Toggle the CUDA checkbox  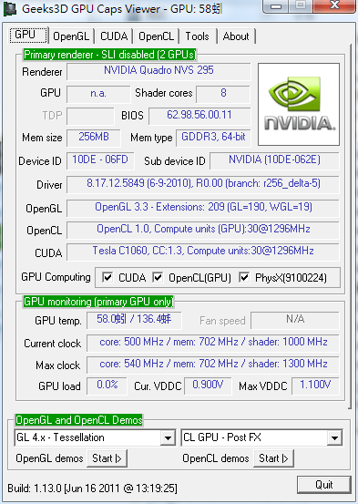pyautogui.click(x=107, y=277)
